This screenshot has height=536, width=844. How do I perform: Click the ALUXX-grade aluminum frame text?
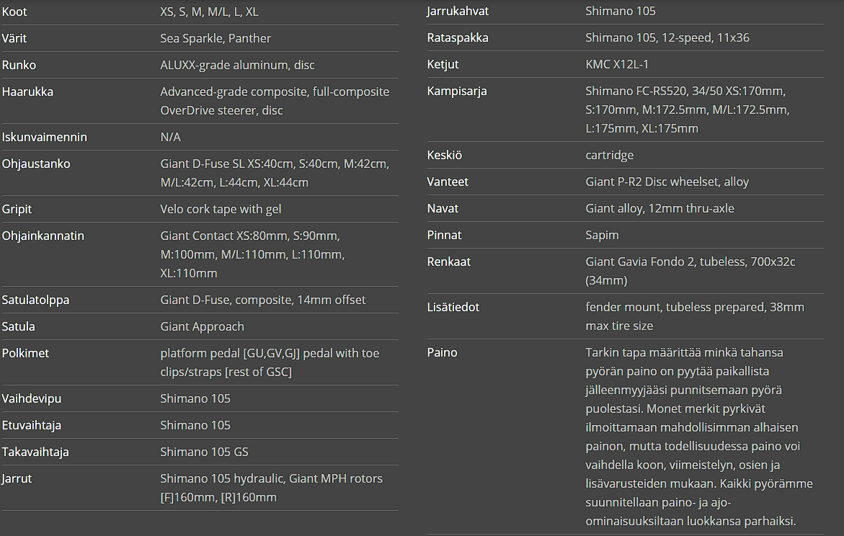pos(237,65)
